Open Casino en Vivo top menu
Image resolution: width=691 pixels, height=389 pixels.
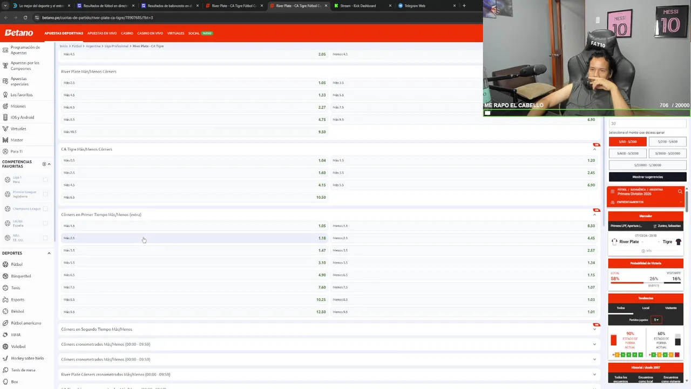tap(150, 33)
